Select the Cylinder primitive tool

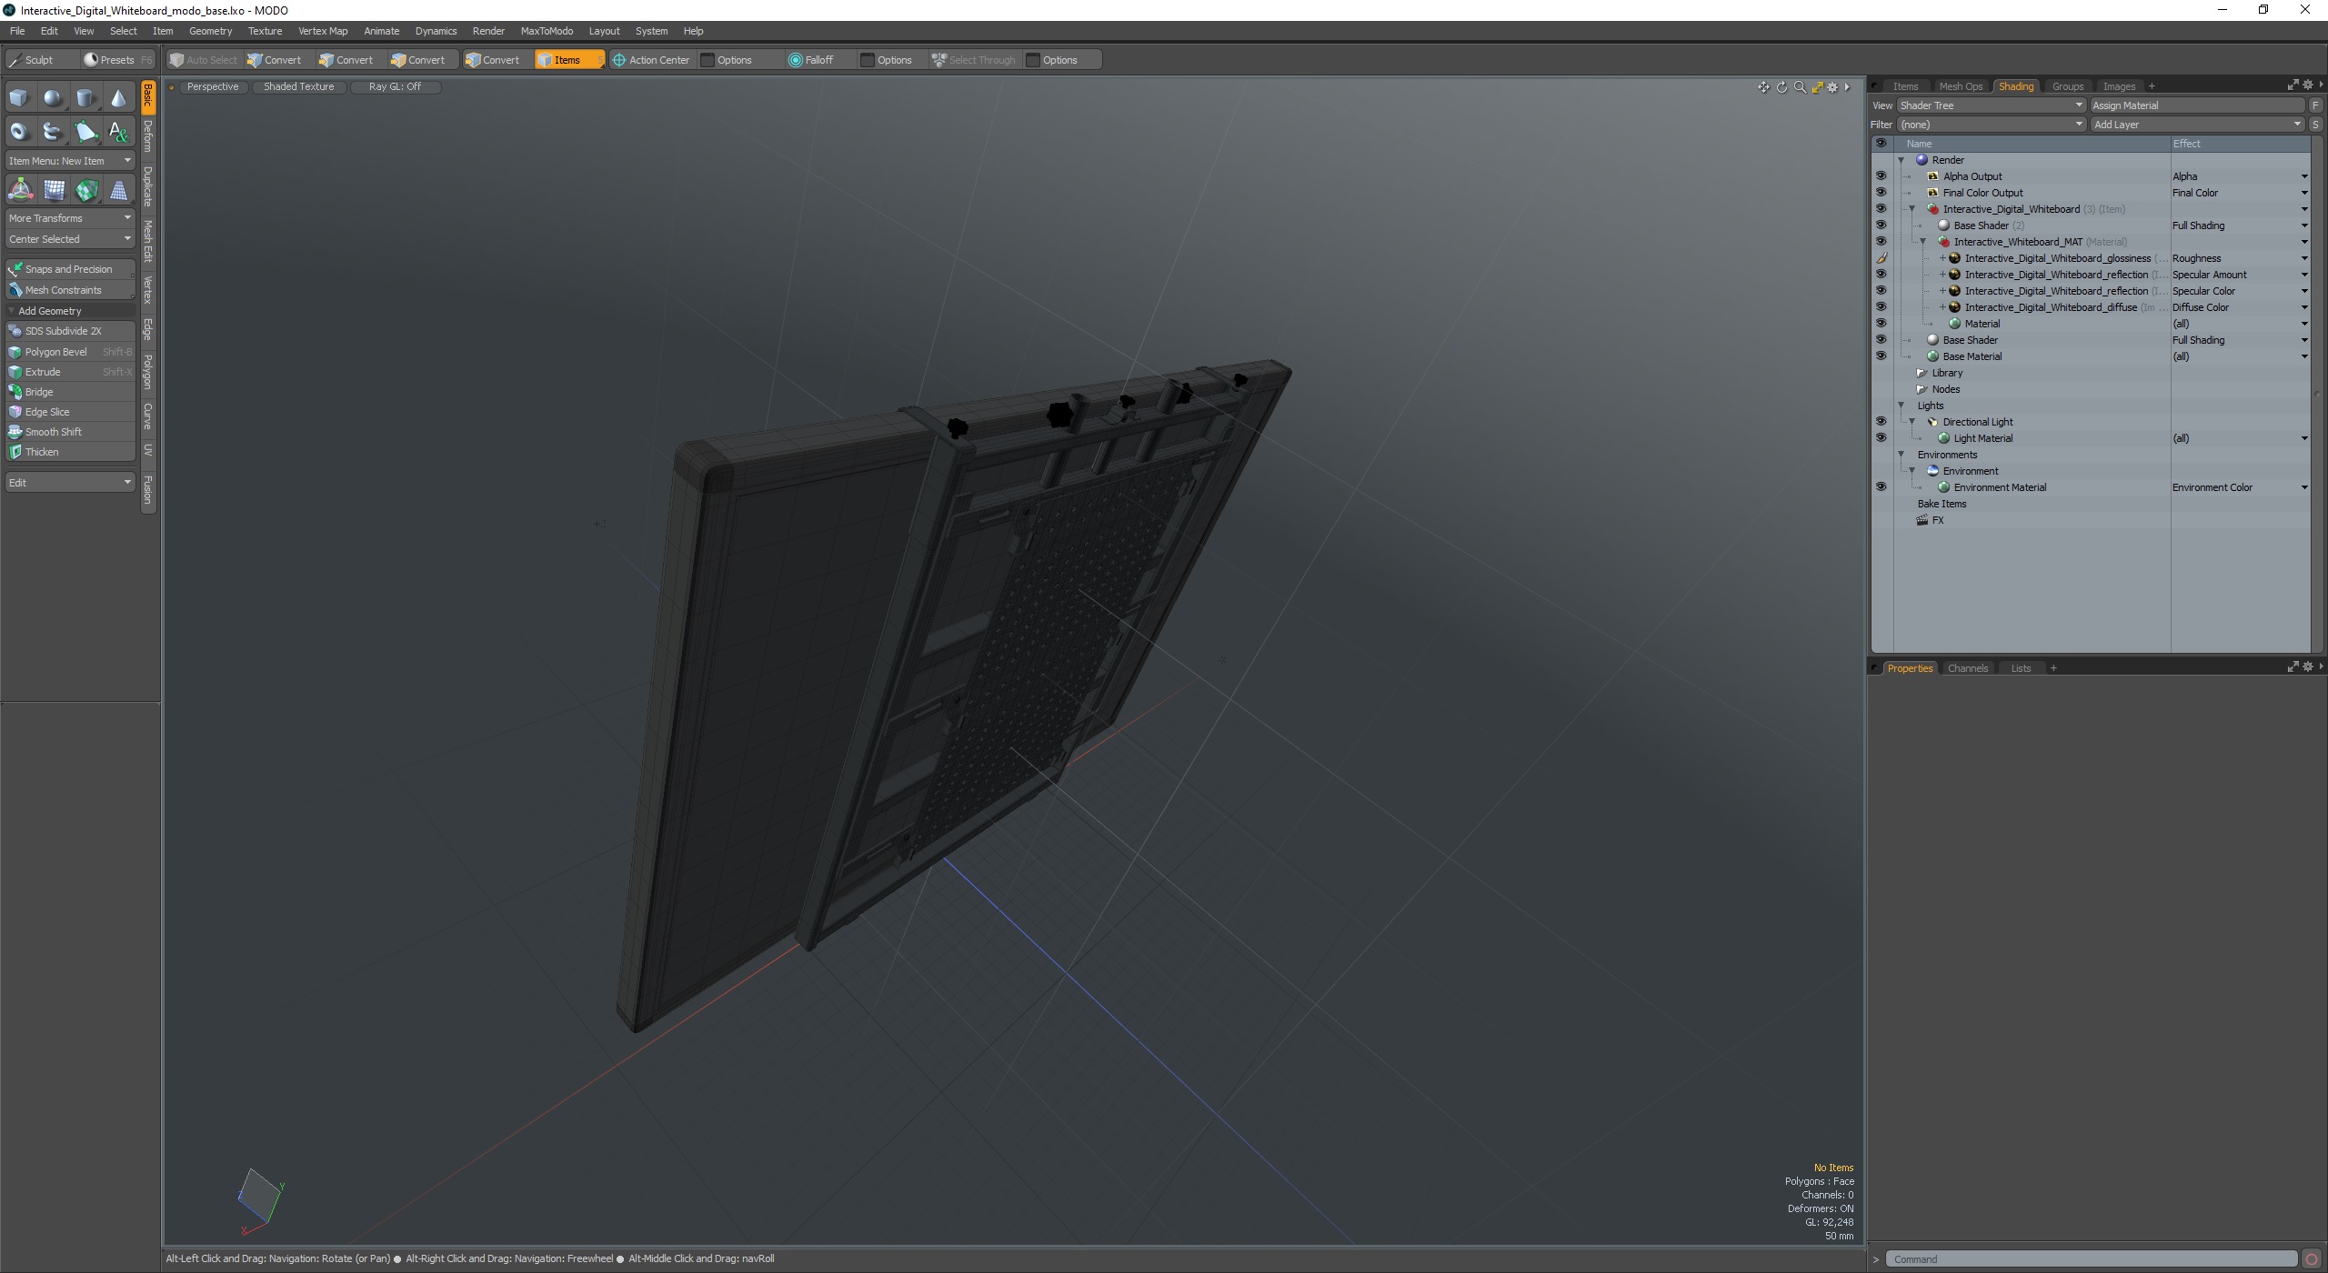pos(85,98)
